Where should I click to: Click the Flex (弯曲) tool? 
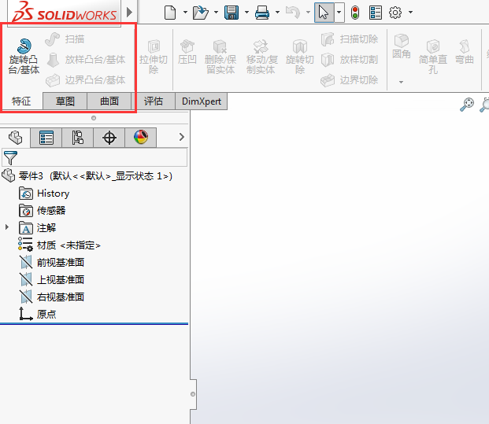pos(465,52)
